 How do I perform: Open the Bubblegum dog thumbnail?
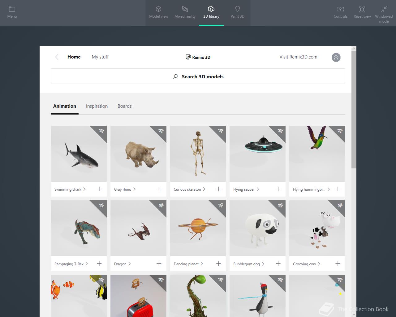[257, 228]
